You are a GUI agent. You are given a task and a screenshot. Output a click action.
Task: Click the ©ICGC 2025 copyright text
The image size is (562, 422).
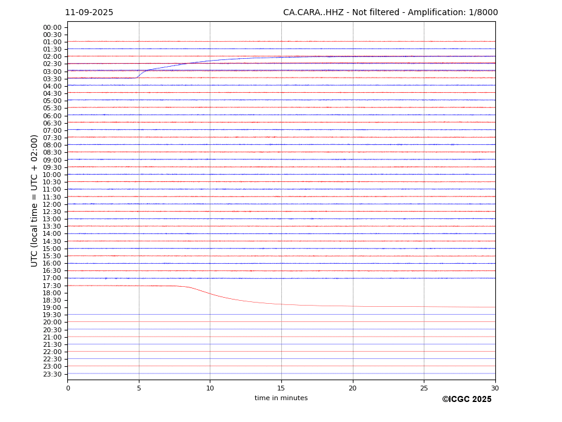(467, 400)
